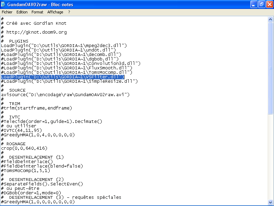Click the vertical scrollbar thumb

tap(270, 68)
